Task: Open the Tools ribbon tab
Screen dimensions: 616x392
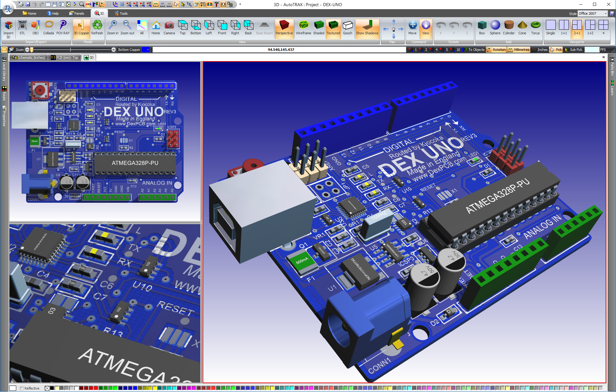Action: (121, 13)
